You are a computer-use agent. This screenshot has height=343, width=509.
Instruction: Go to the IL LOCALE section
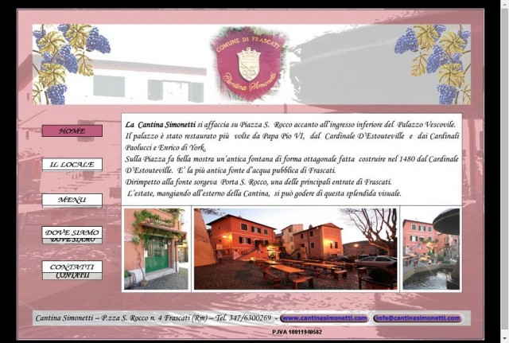72,165
